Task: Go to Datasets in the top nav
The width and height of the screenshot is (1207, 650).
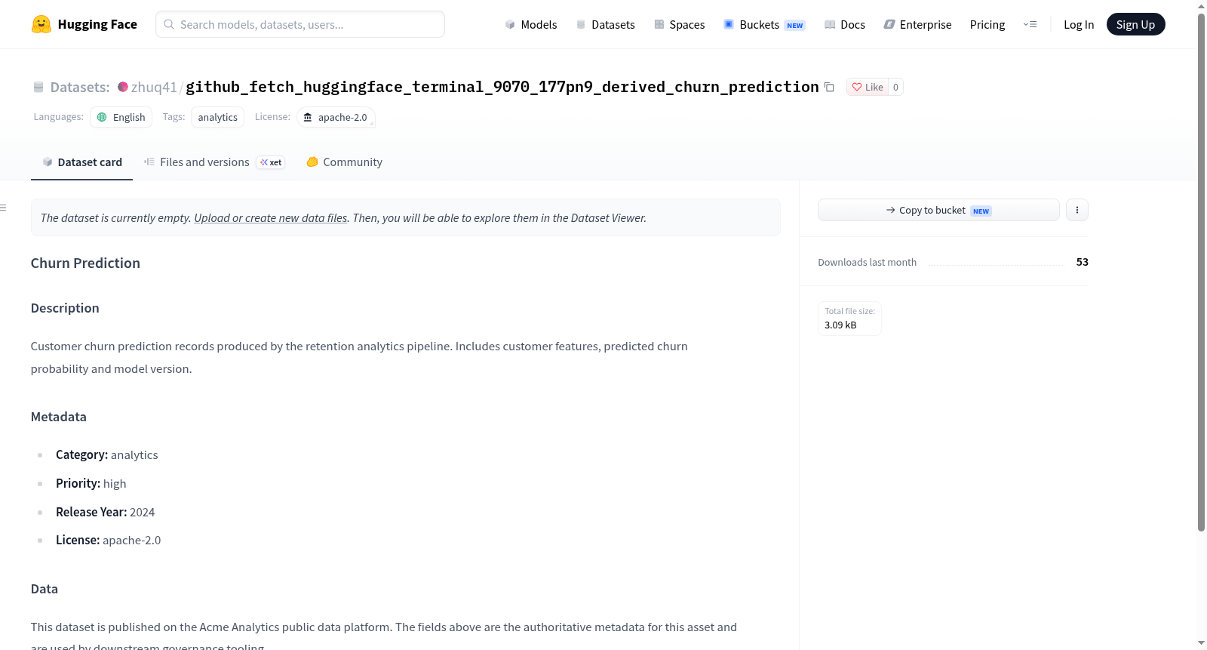Action: [x=606, y=24]
